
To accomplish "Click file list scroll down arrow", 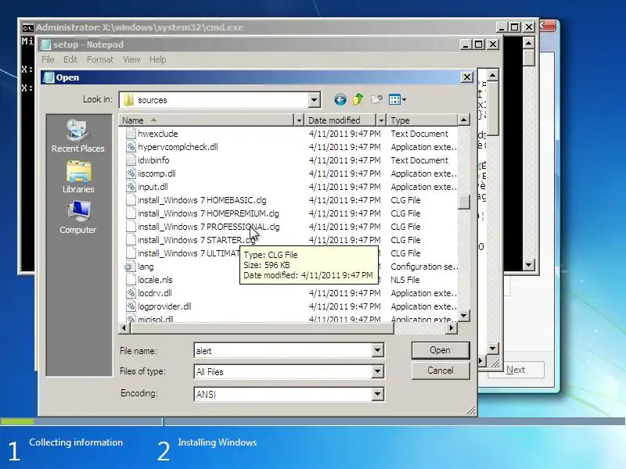I will [463, 316].
